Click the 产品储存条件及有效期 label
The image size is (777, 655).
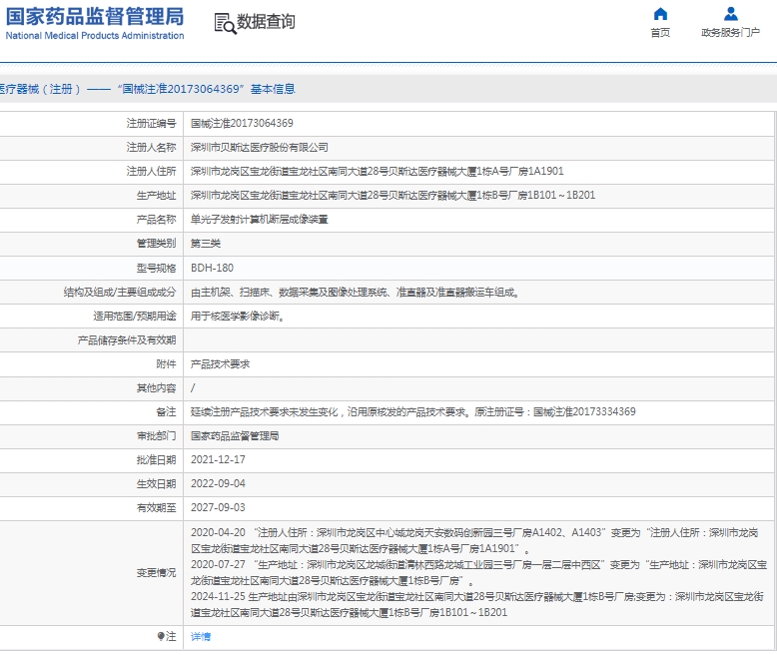click(127, 340)
